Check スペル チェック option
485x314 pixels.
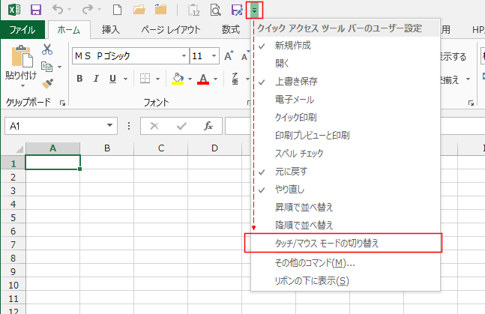coord(346,153)
